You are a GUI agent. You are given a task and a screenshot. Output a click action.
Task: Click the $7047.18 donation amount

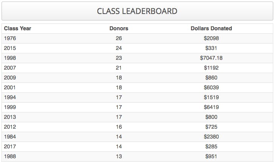coord(211,58)
